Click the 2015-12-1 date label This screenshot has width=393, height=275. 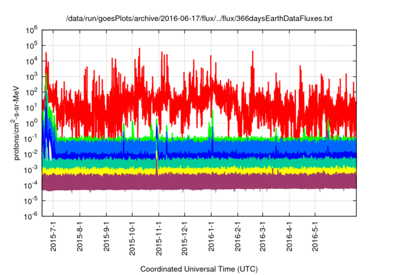184,238
